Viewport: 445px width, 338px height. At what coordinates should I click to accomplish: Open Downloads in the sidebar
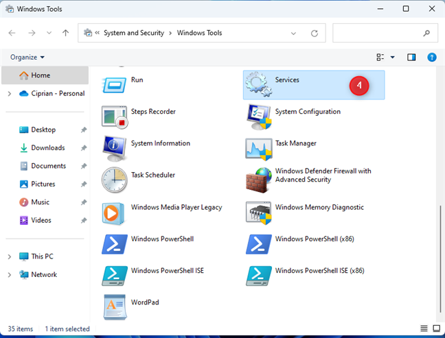pyautogui.click(x=47, y=148)
